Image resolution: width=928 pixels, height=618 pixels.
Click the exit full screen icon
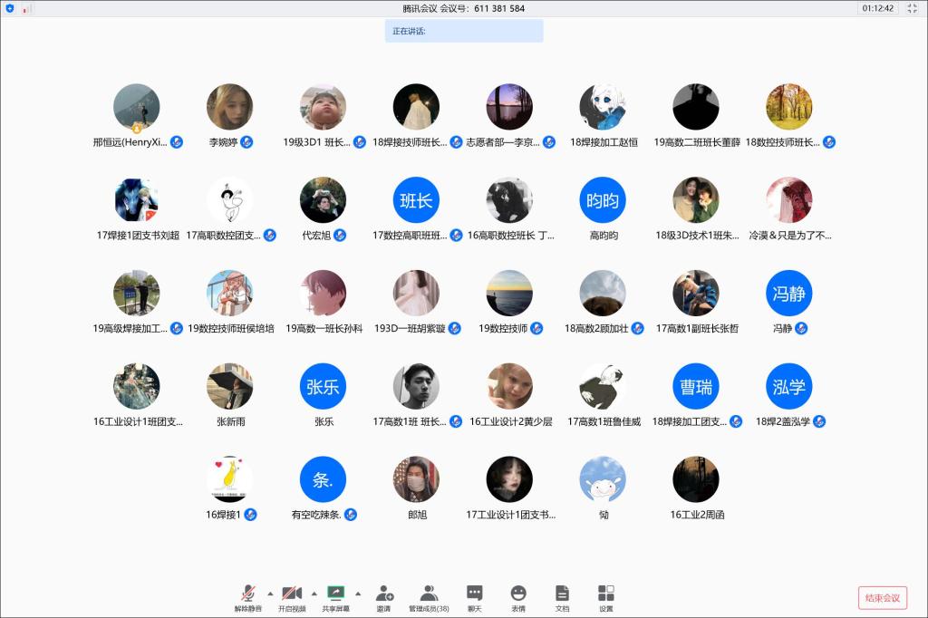913,8
